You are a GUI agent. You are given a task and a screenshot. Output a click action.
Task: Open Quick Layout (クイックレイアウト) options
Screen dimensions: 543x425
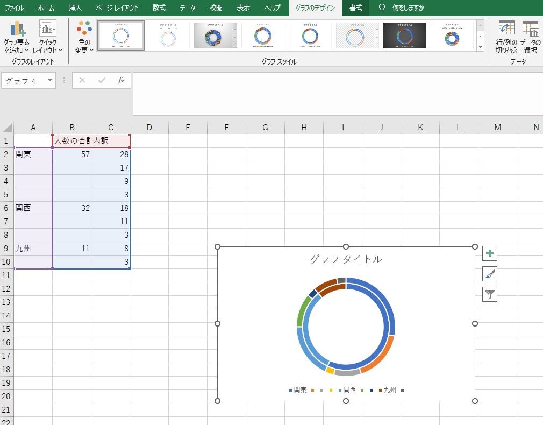(47, 37)
